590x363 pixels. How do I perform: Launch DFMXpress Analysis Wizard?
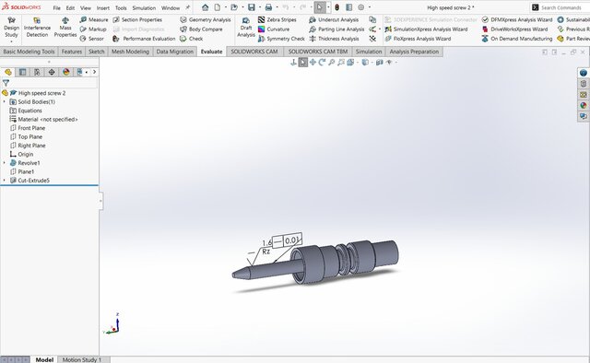[517, 19]
